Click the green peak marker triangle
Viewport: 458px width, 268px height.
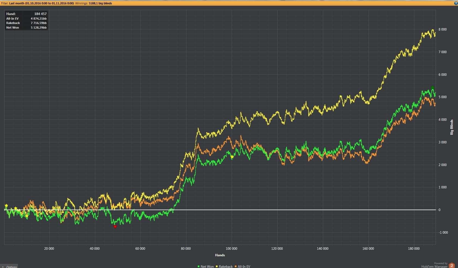coord(432,87)
